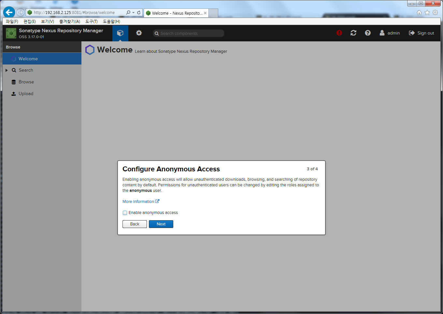Click the '3 of 4' step indicator

(312, 169)
